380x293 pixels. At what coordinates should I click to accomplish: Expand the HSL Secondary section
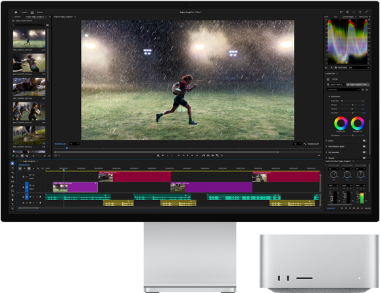[327, 152]
